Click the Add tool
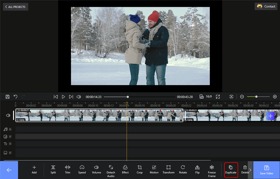280x179 pixels. 34,170
